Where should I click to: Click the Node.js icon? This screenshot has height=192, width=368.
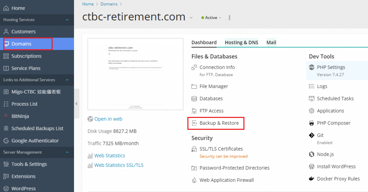(311, 154)
